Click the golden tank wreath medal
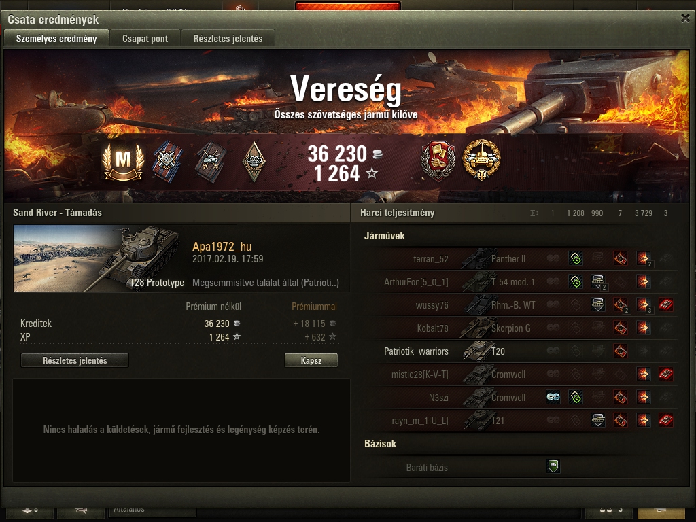 click(481, 160)
